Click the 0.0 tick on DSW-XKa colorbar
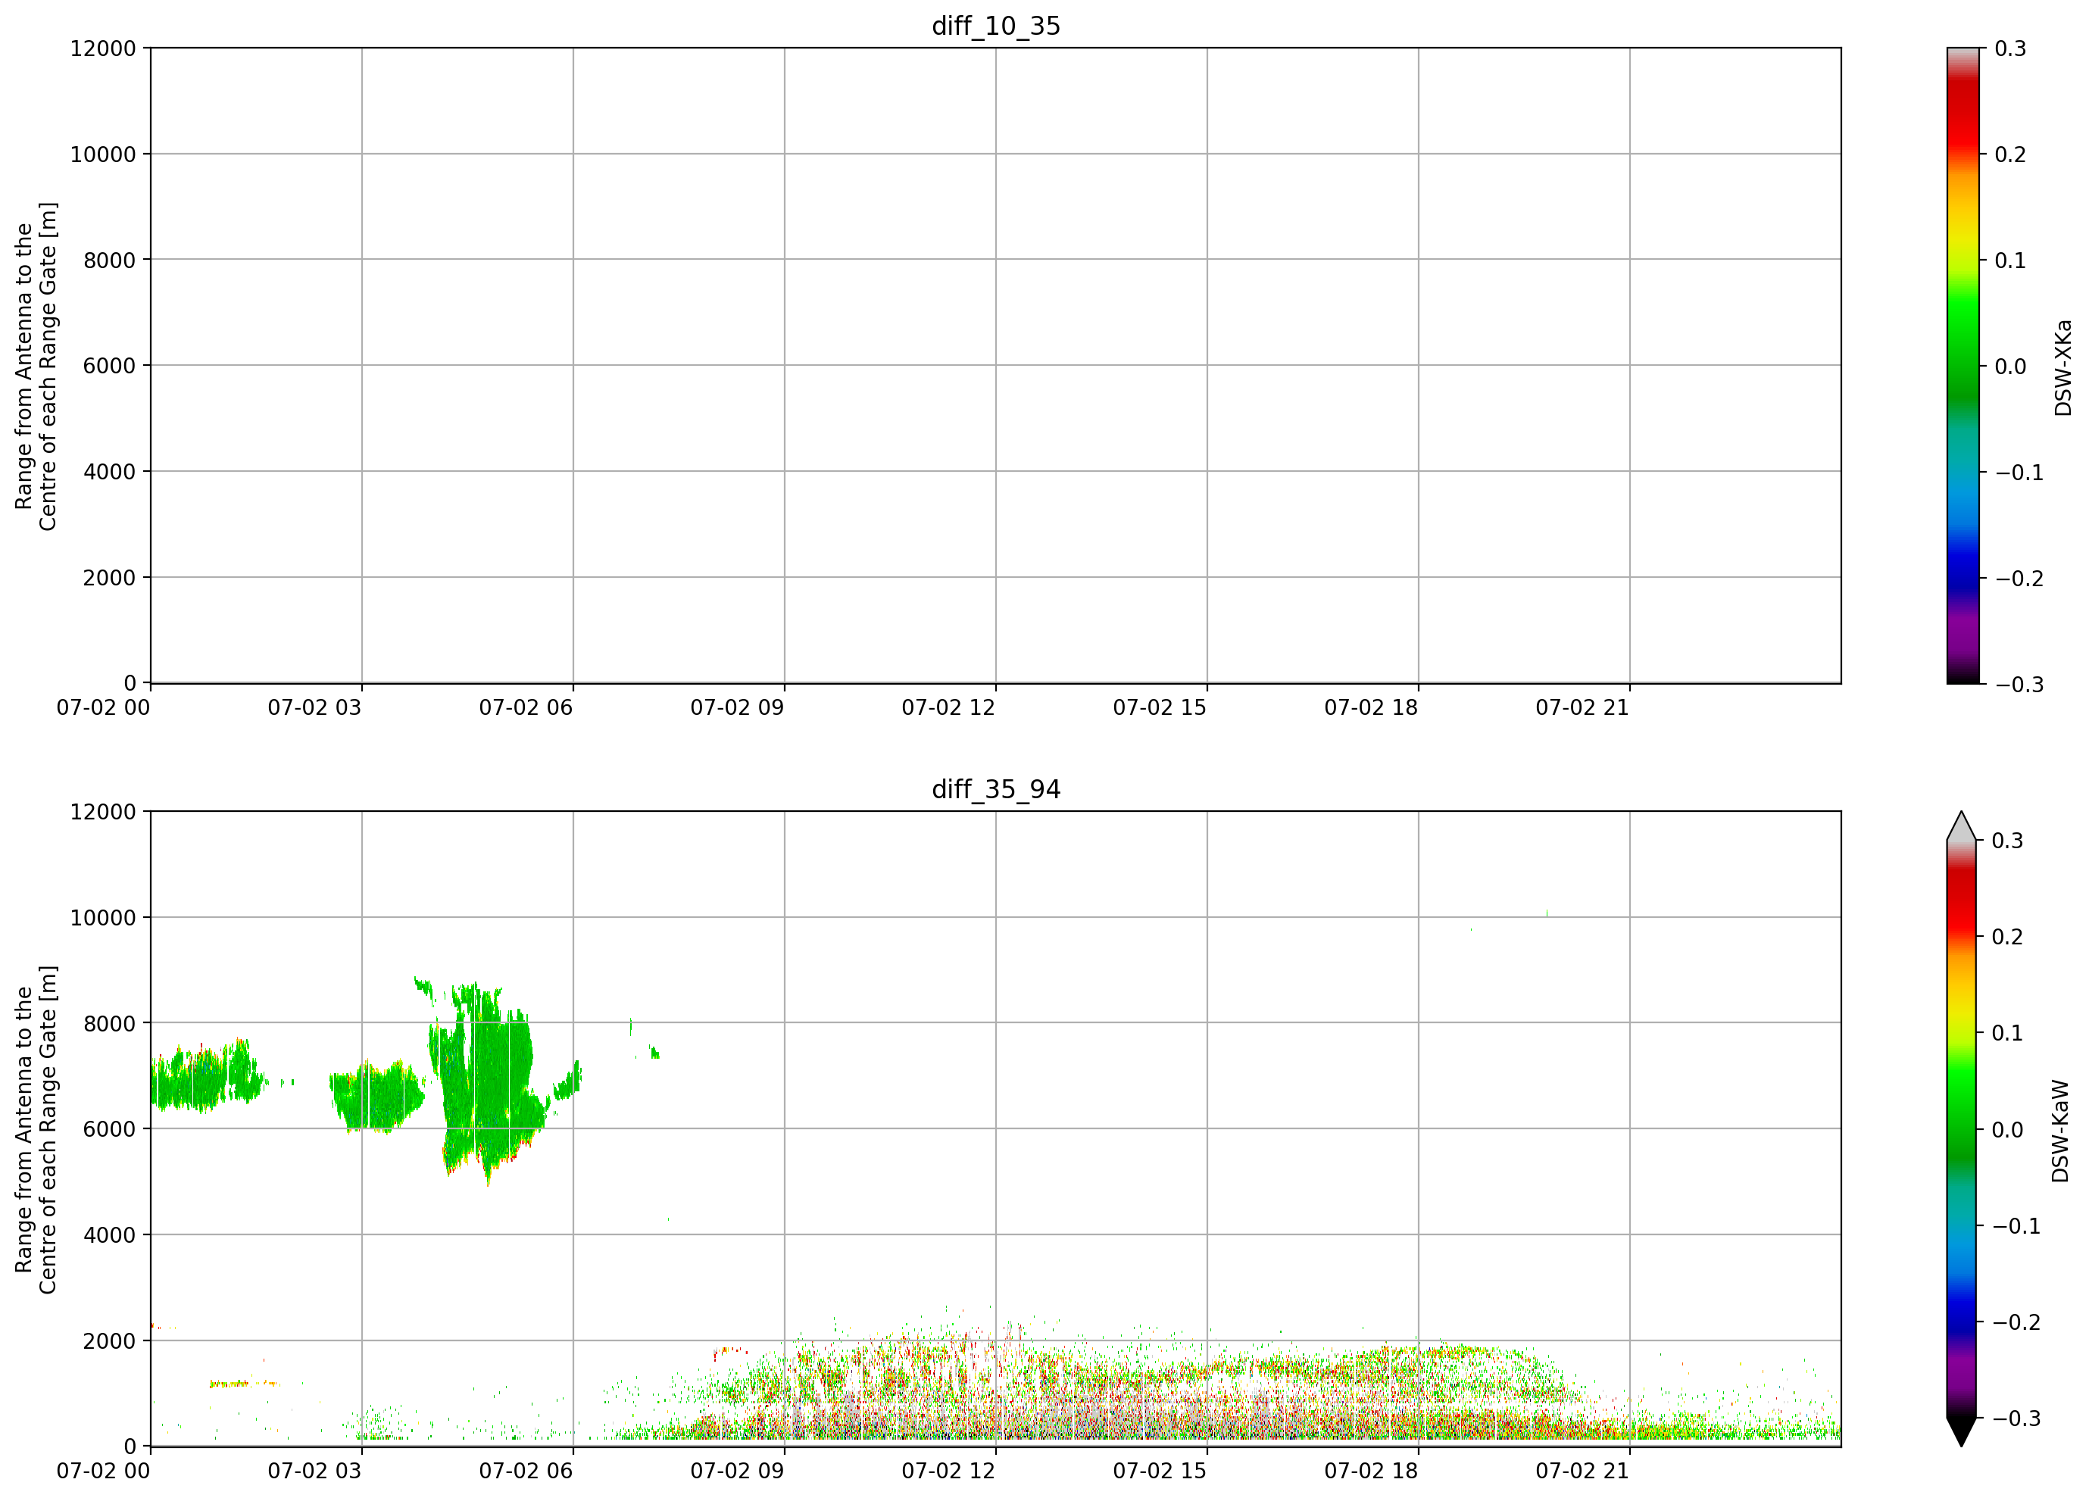Viewport: 2089px width, 1498px height. click(2011, 366)
